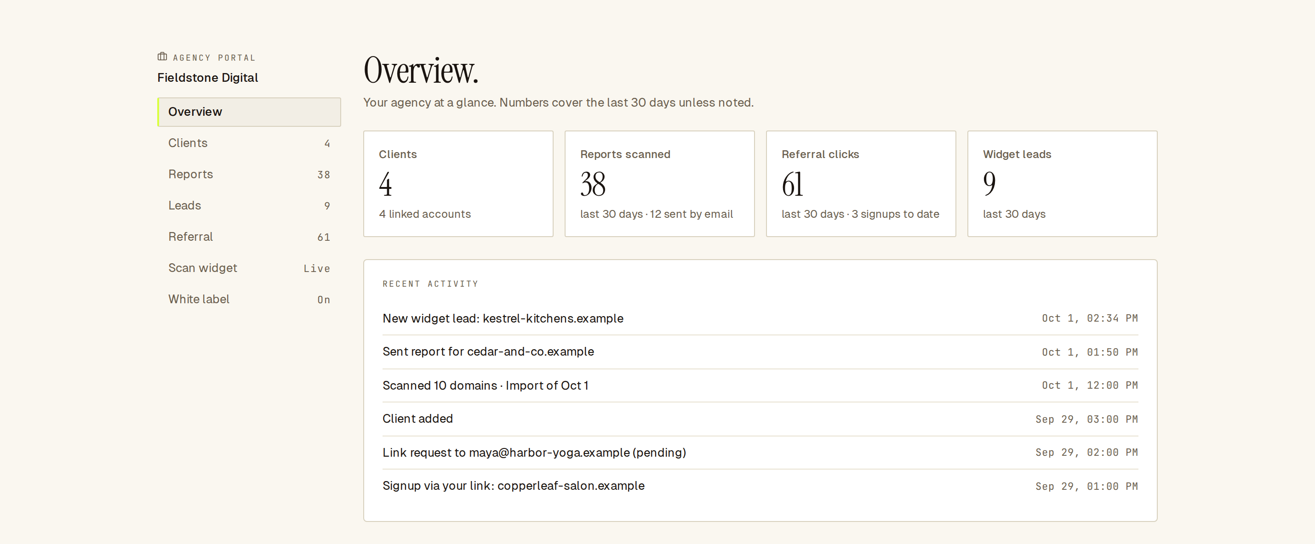Viewport: 1315px width, 544px height.
Task: Open Scan widget settings in sidebar
Action: point(249,268)
